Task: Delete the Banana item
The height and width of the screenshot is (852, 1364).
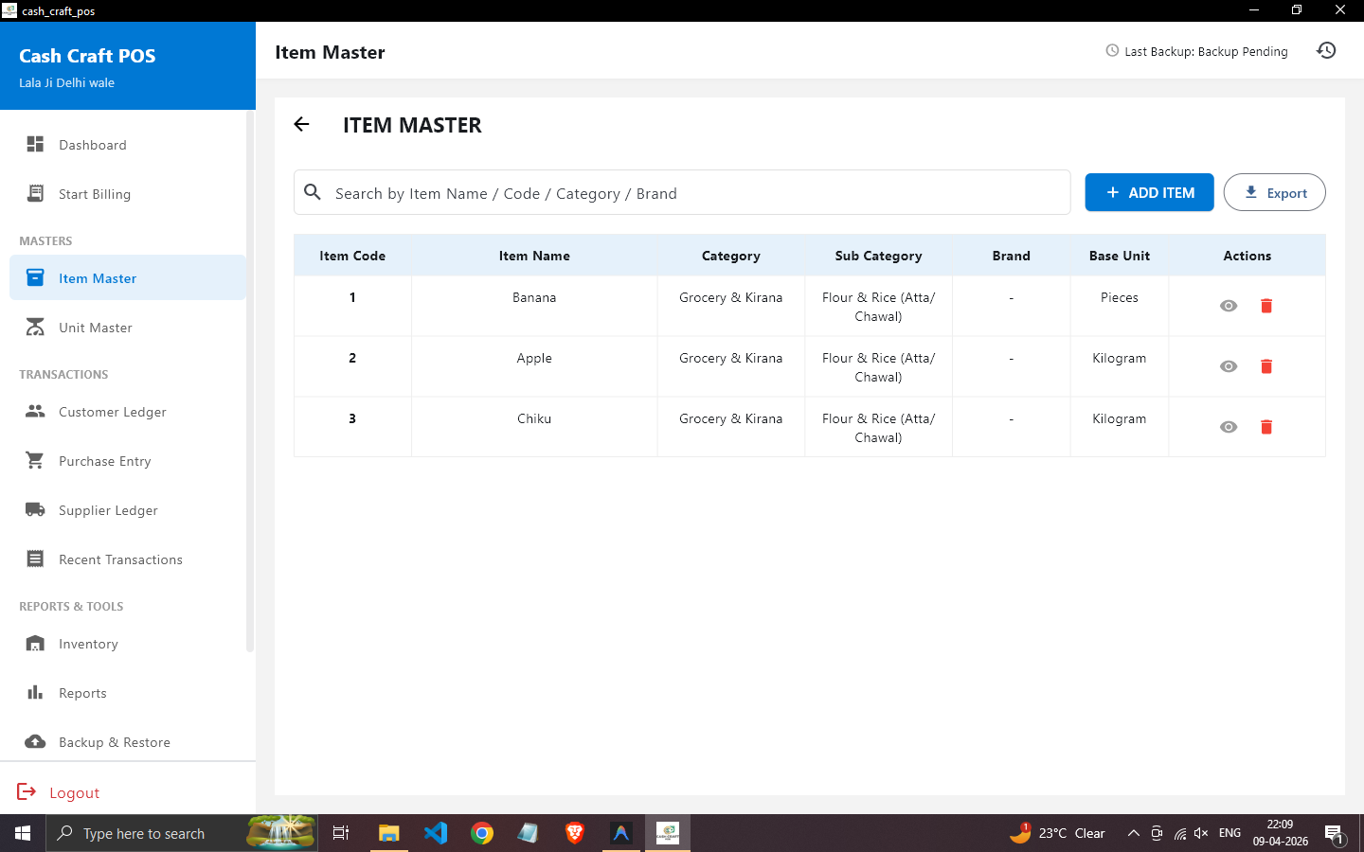Action: pos(1266,306)
